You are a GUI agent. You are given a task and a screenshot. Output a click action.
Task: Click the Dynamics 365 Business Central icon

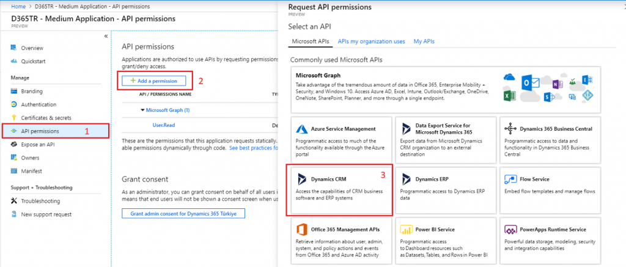pyautogui.click(x=510, y=129)
